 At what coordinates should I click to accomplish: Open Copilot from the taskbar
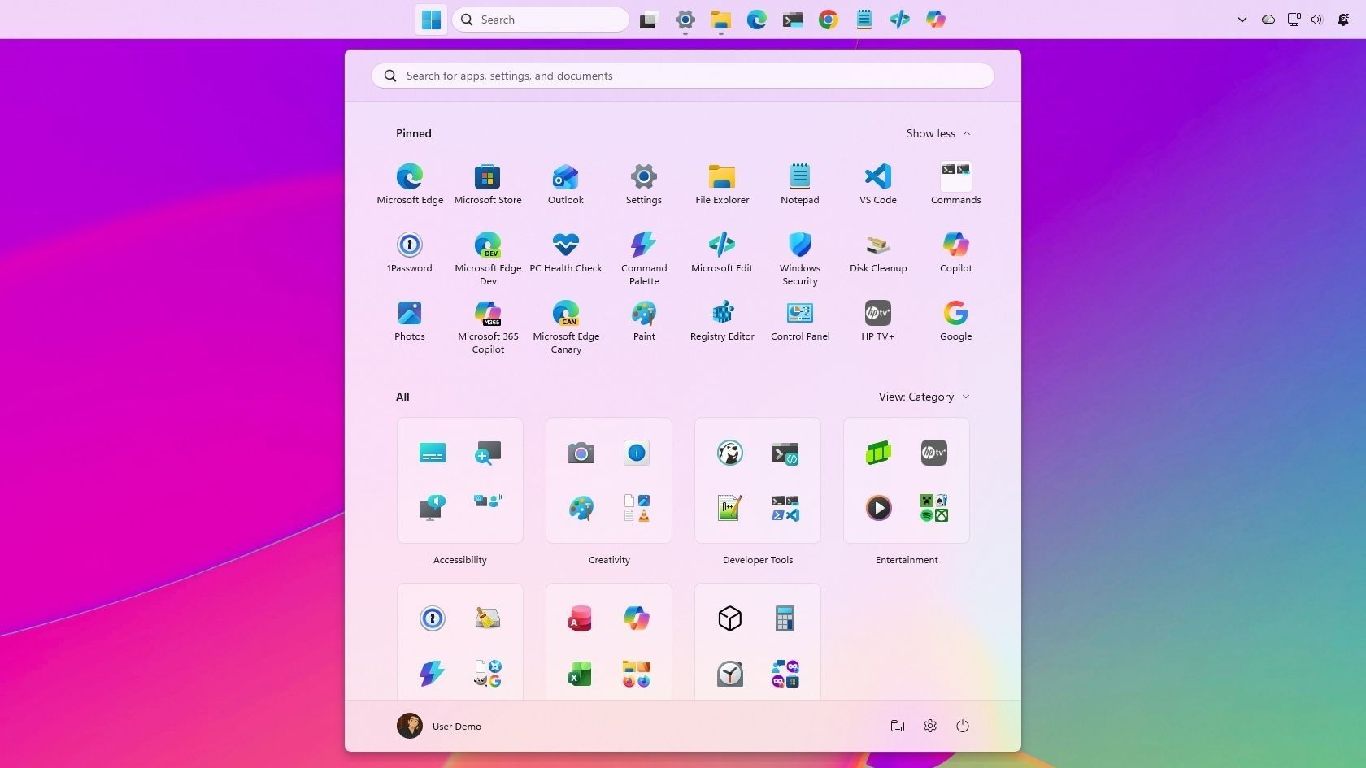click(936, 20)
